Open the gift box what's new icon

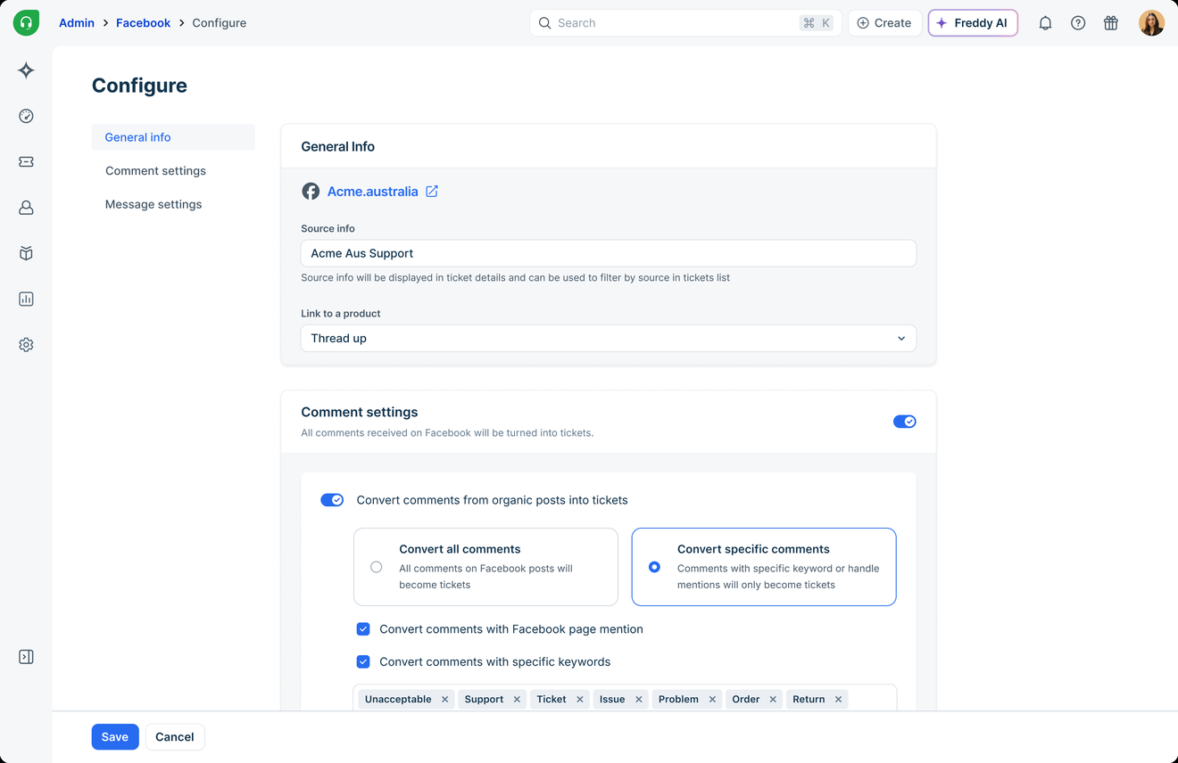point(1111,23)
